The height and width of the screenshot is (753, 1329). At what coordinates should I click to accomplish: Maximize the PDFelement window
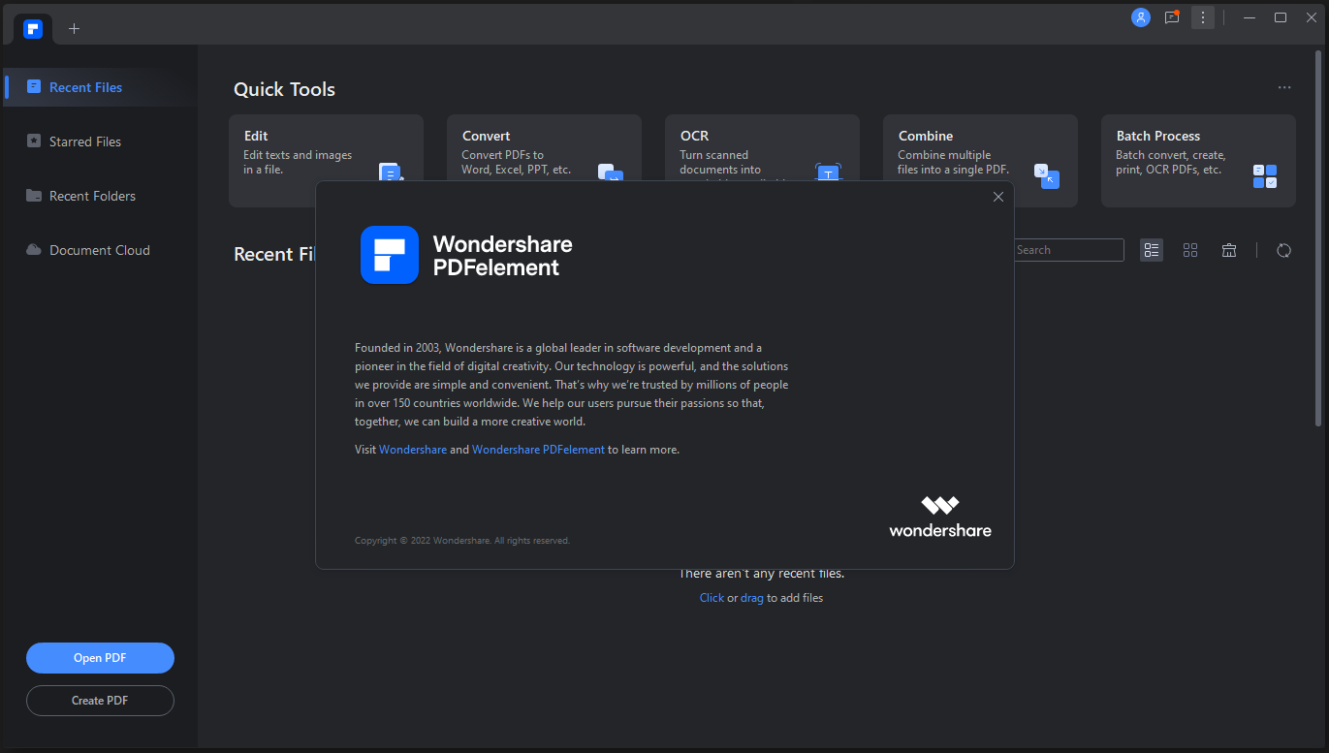(1281, 17)
